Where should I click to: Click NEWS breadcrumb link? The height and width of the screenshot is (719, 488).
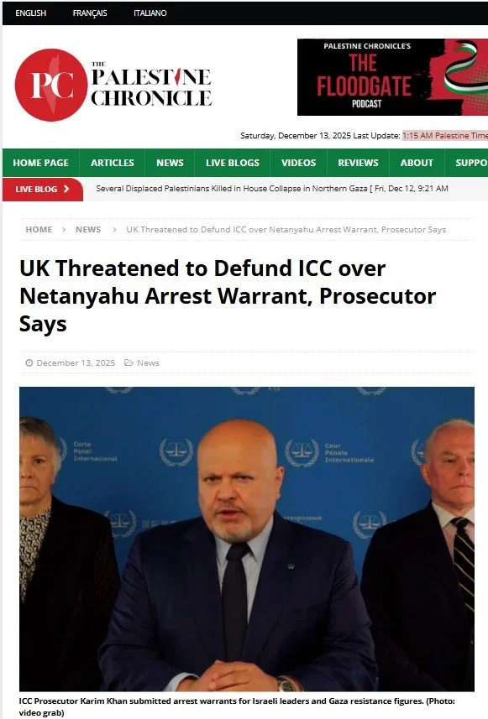click(x=88, y=230)
